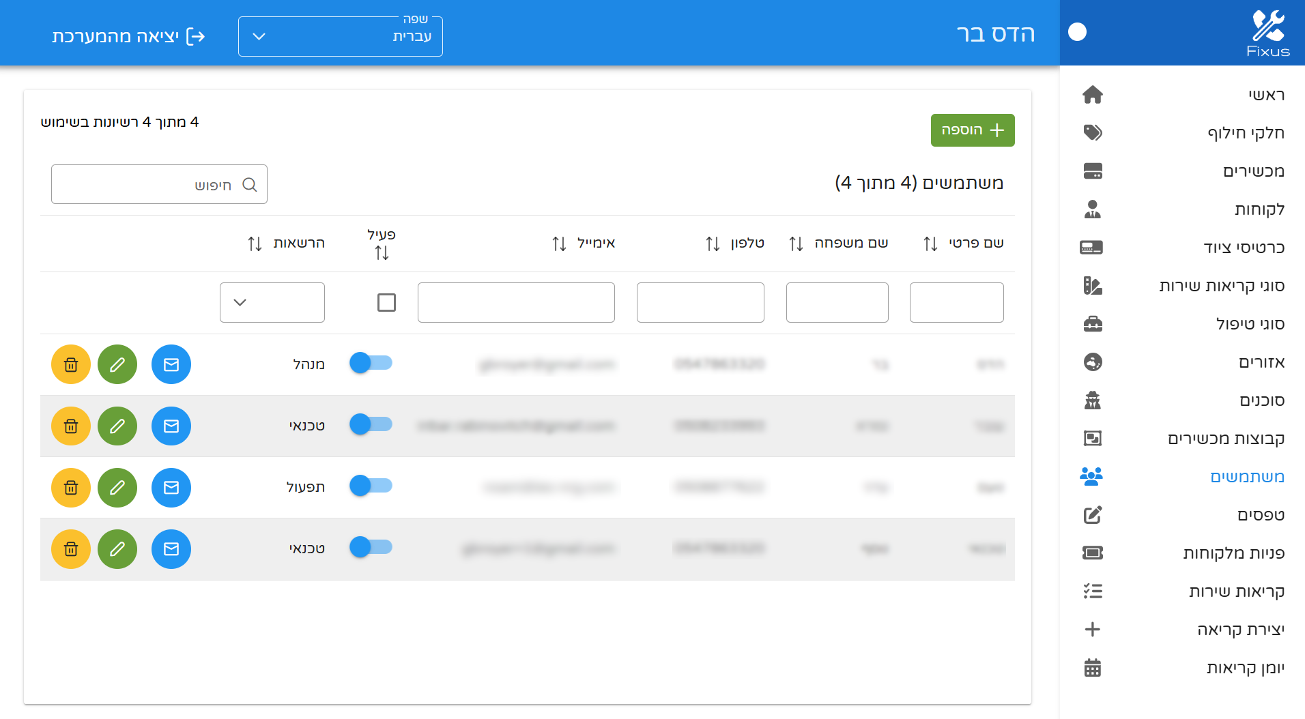Toggle active switch for תפעול user
The image size is (1305, 719).
tap(371, 486)
